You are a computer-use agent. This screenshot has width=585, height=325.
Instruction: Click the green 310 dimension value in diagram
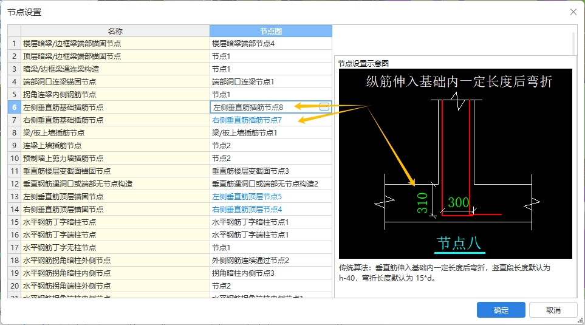coord(422,203)
